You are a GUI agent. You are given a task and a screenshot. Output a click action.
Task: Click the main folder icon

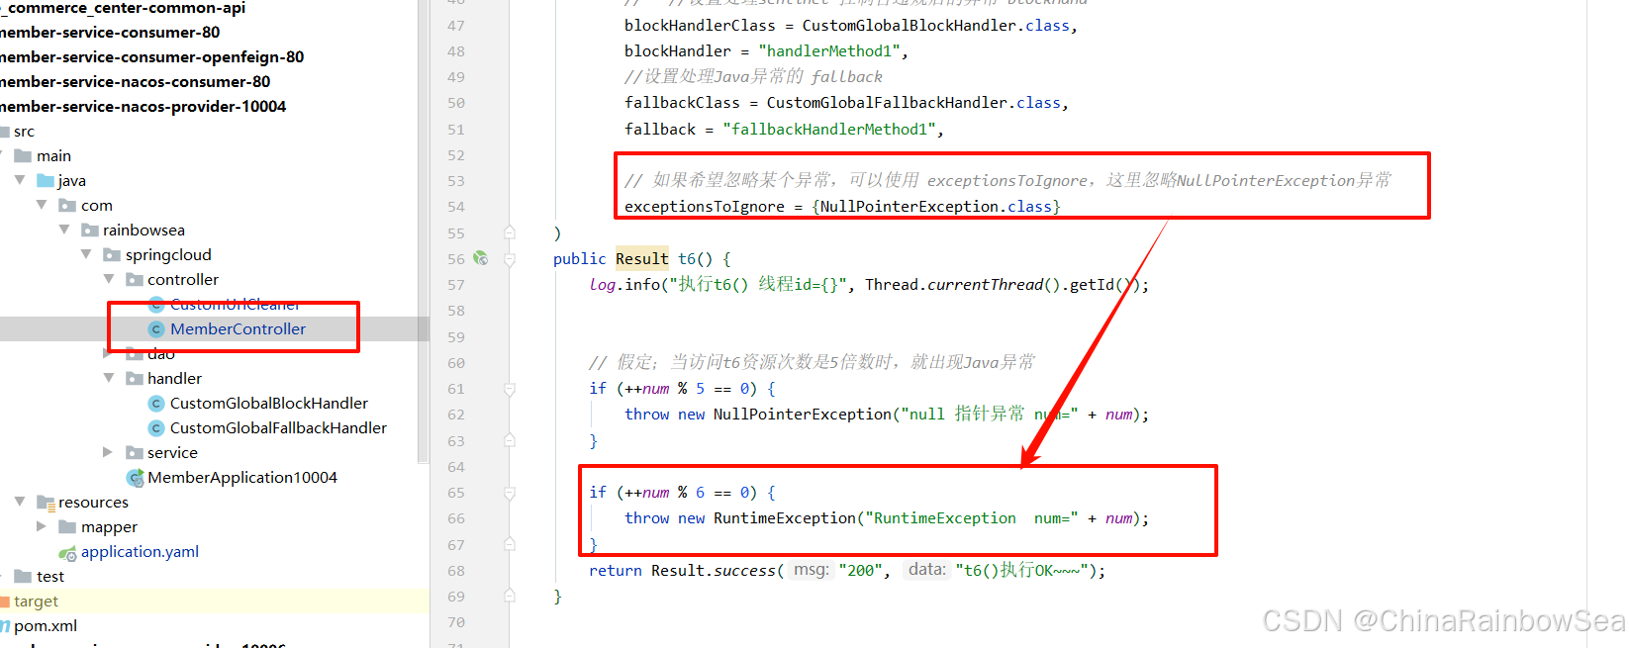tap(23, 155)
